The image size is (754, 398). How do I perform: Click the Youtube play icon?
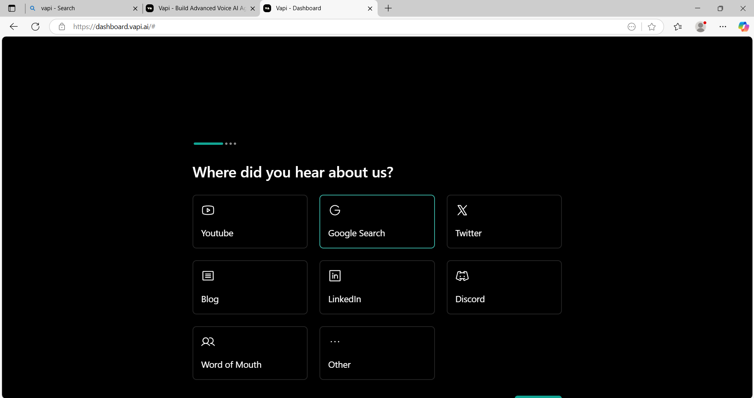pyautogui.click(x=208, y=210)
